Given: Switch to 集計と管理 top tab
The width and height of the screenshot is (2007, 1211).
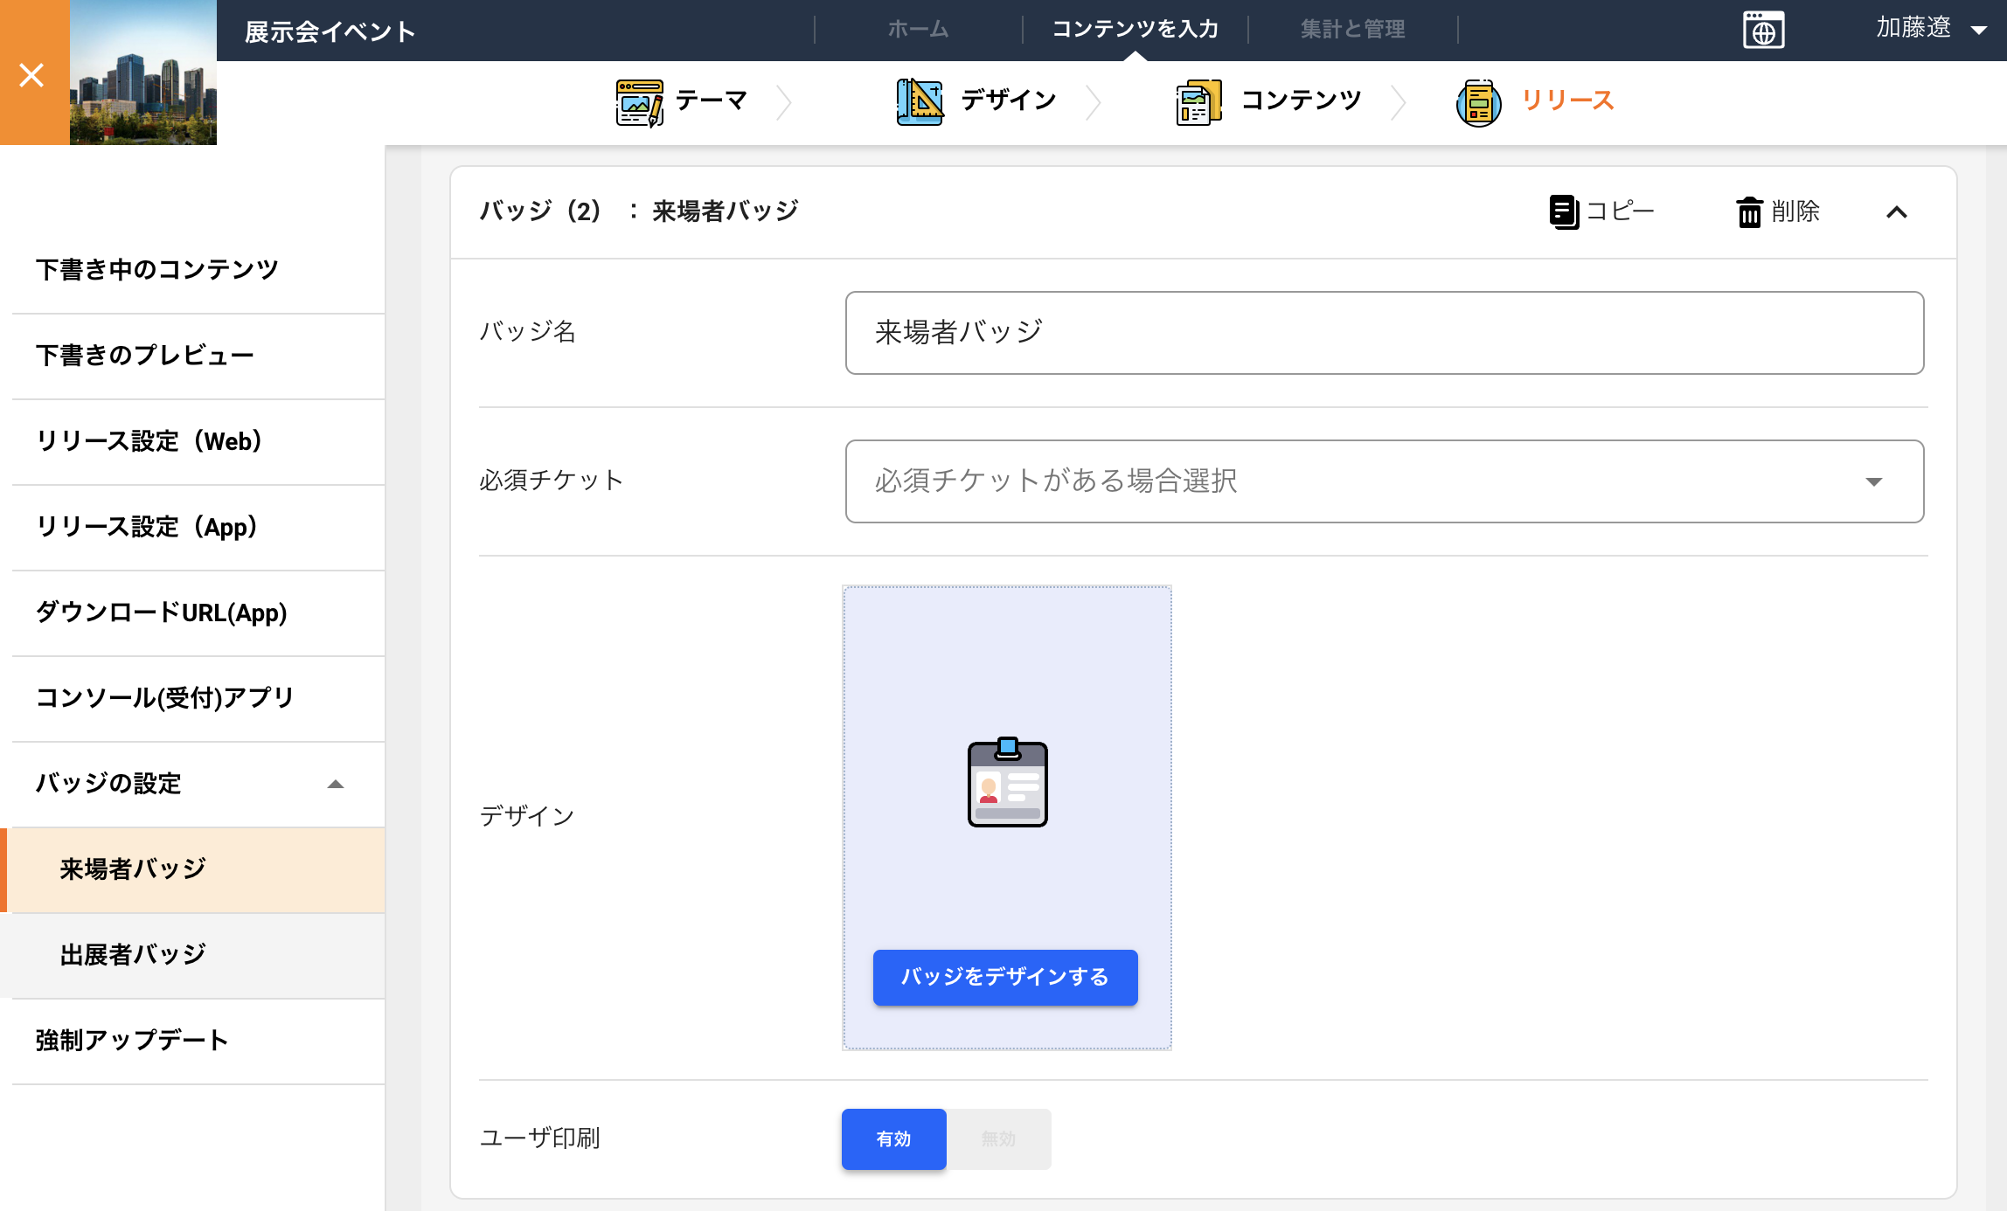Looking at the screenshot, I should point(1352,29).
